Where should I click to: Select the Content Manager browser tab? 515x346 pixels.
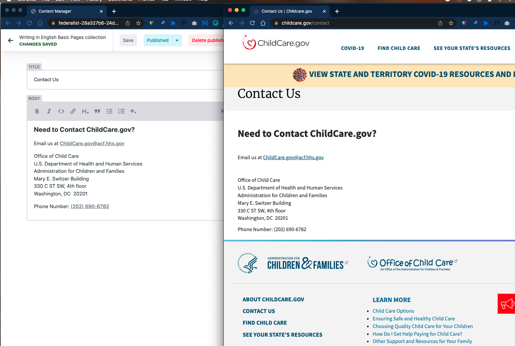point(67,11)
